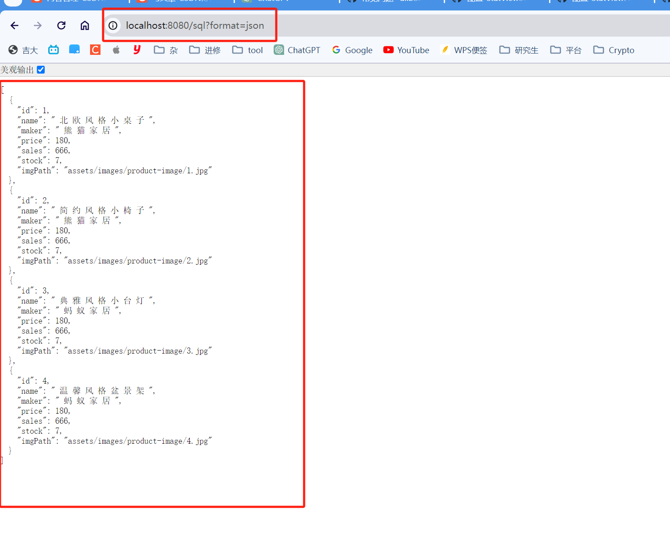Click imgPath product-image/4.jpg line
Viewport: 670px width, 553px height.
114,441
